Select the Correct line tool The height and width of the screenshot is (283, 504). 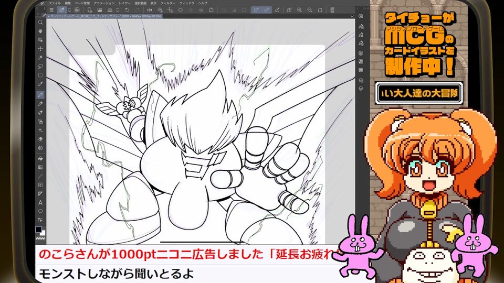click(40, 220)
